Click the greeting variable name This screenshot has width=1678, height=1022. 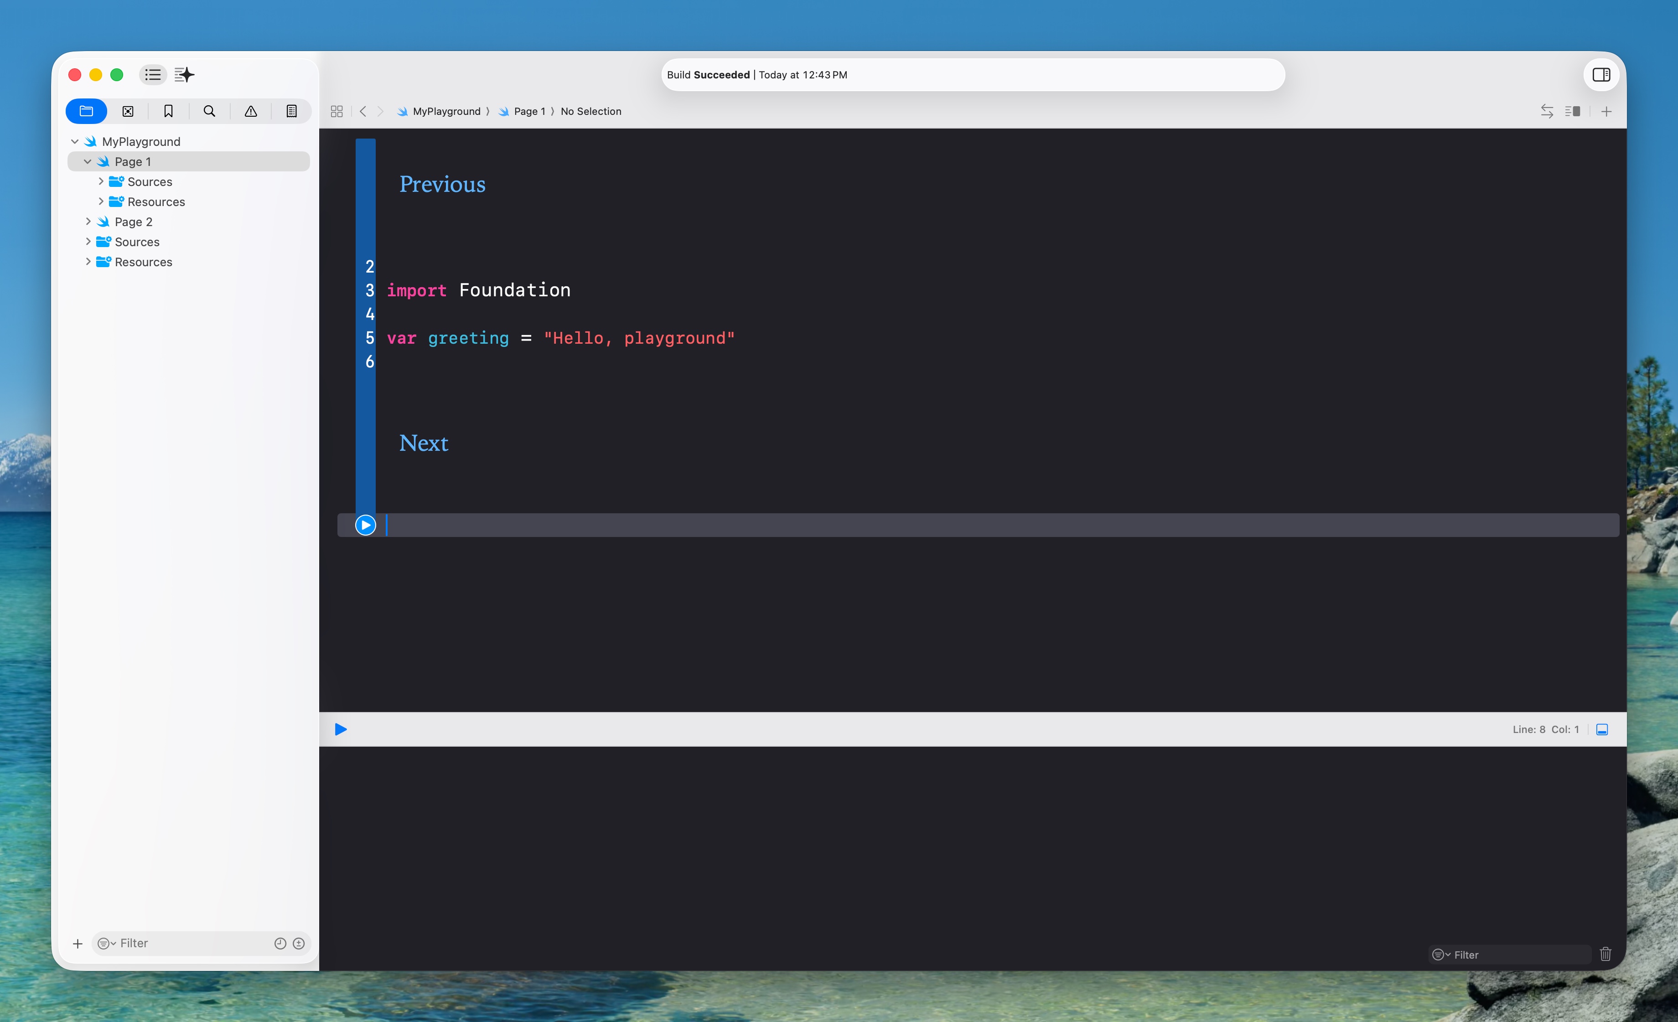[469, 338]
